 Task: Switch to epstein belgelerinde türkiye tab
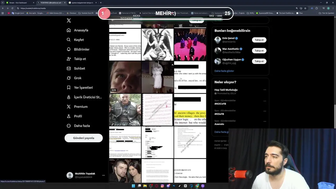point(82,3)
